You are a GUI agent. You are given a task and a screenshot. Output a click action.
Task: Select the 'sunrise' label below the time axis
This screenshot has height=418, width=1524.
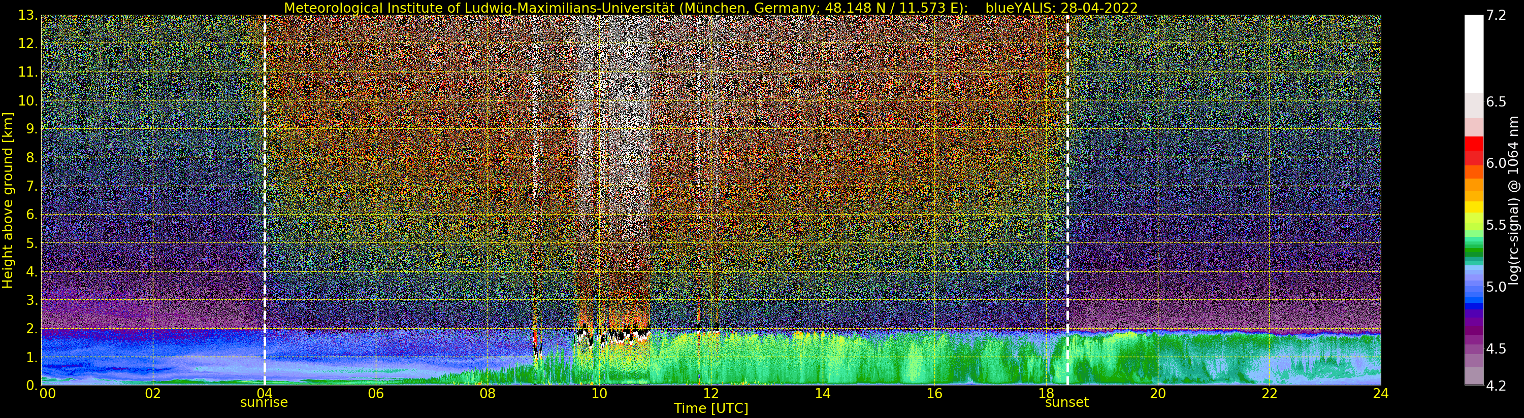tap(264, 403)
